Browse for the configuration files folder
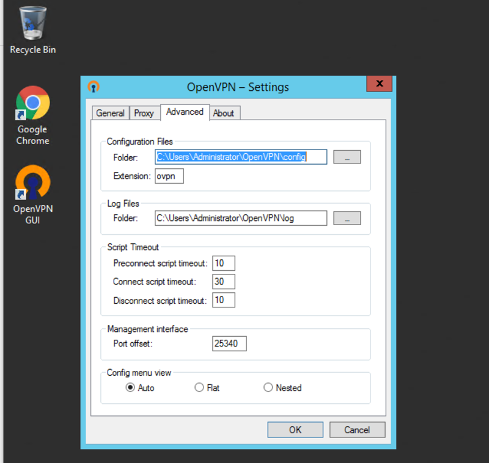Screen dimensions: 489x463 pyautogui.click(x=347, y=157)
